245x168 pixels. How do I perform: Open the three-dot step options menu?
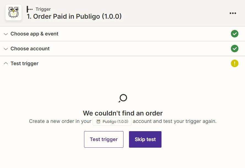coord(233,13)
